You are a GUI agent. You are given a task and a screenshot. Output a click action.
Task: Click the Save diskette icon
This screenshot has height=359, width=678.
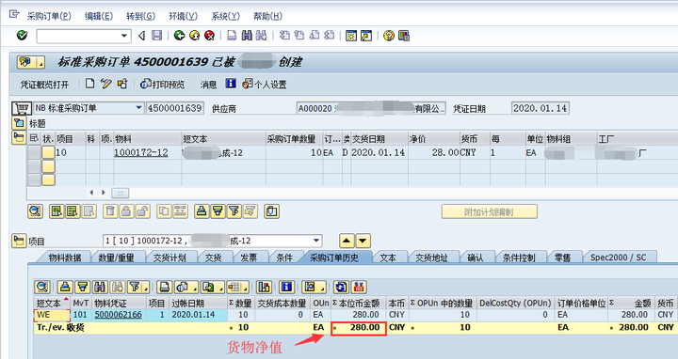pos(156,36)
